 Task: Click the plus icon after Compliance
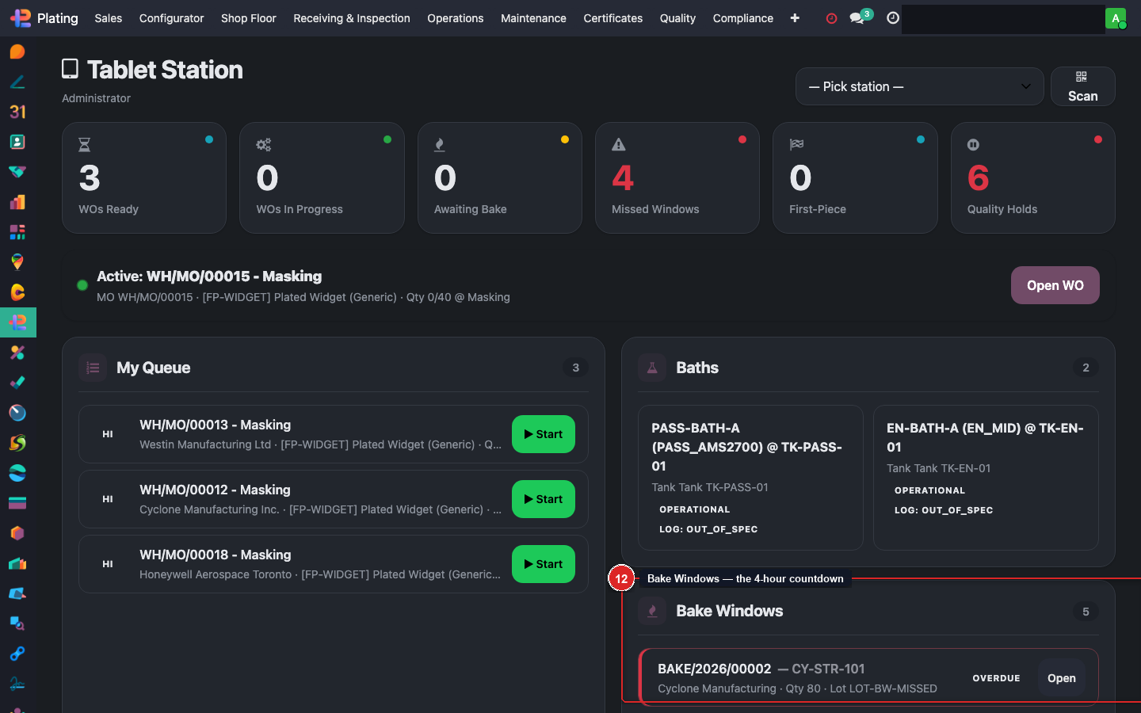click(795, 18)
